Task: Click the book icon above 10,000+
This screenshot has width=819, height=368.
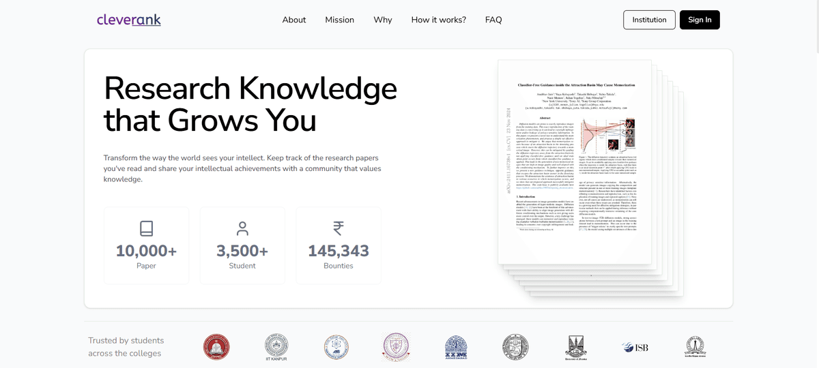Action: click(146, 228)
